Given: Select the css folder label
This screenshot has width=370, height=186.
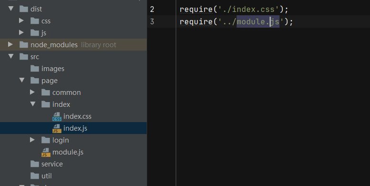Looking at the screenshot, I should (46, 21).
